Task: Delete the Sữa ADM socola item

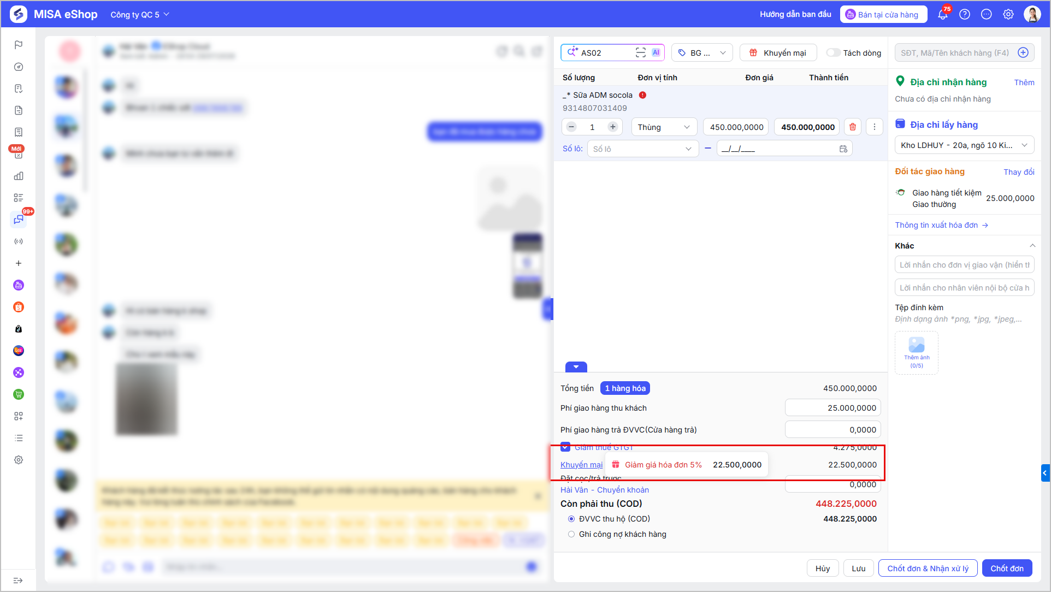Action: coord(852,127)
